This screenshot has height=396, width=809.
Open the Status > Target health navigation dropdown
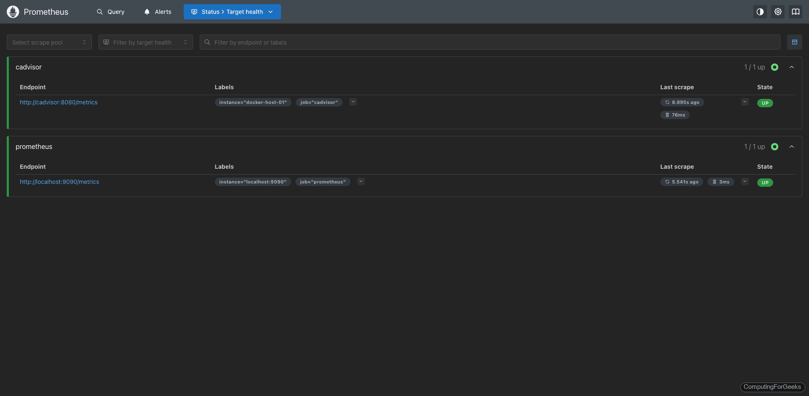click(232, 12)
